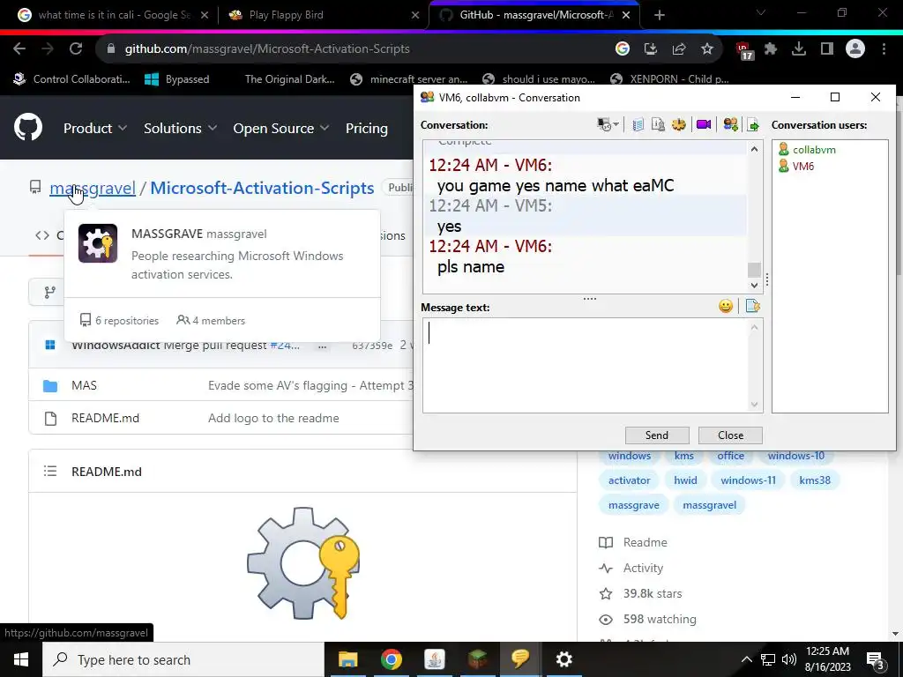Click the address bar URL
The width and height of the screenshot is (903, 677).
point(267,49)
